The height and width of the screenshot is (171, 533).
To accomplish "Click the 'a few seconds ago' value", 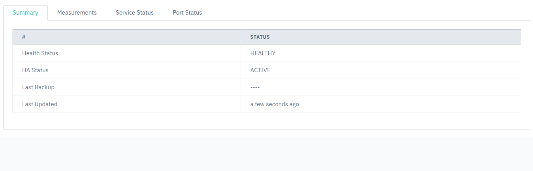I will (x=275, y=104).
